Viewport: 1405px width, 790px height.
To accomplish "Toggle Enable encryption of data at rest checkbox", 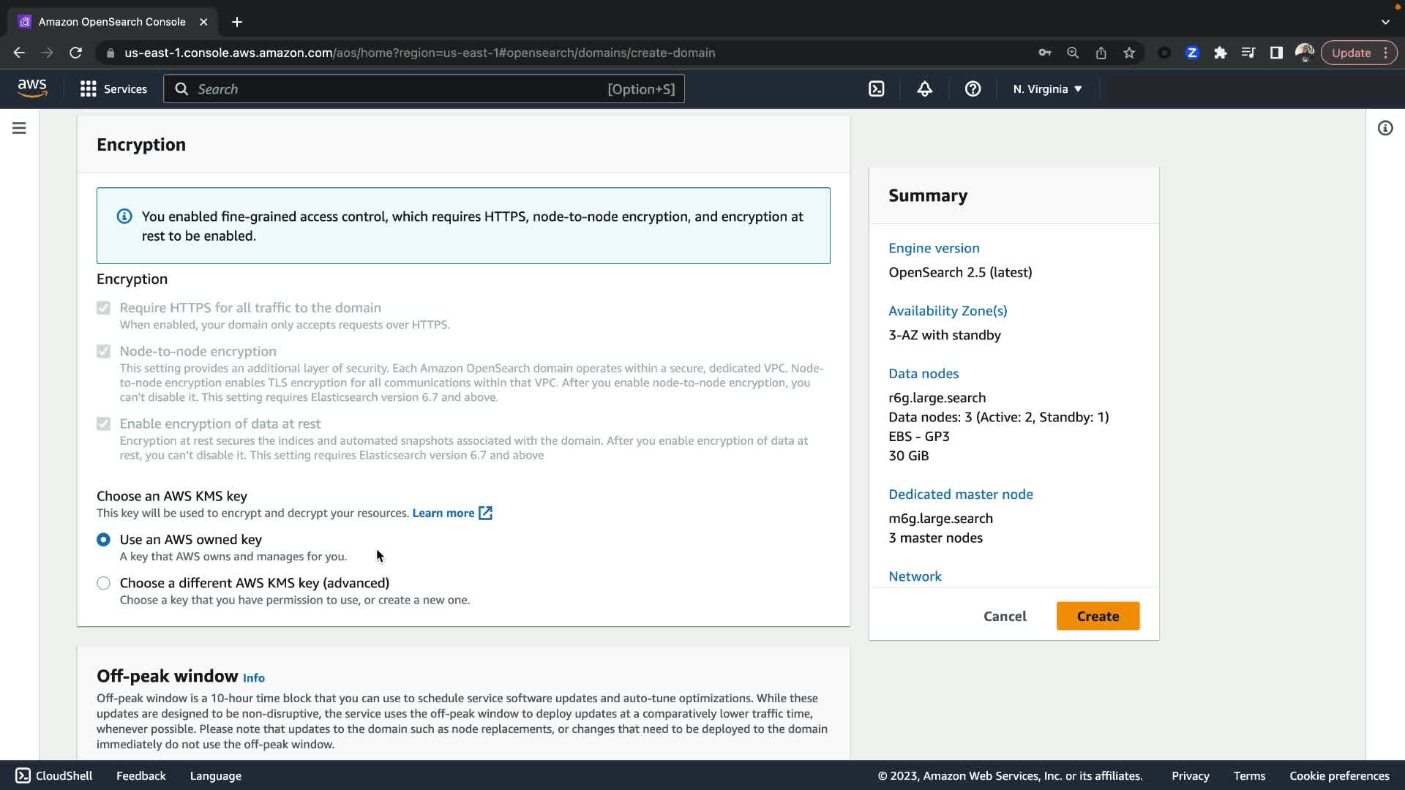I will (x=103, y=424).
